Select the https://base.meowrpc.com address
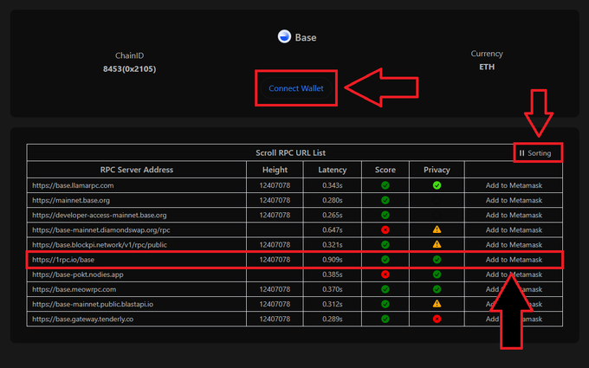Screen dimensions: 589x368 (x=74, y=289)
